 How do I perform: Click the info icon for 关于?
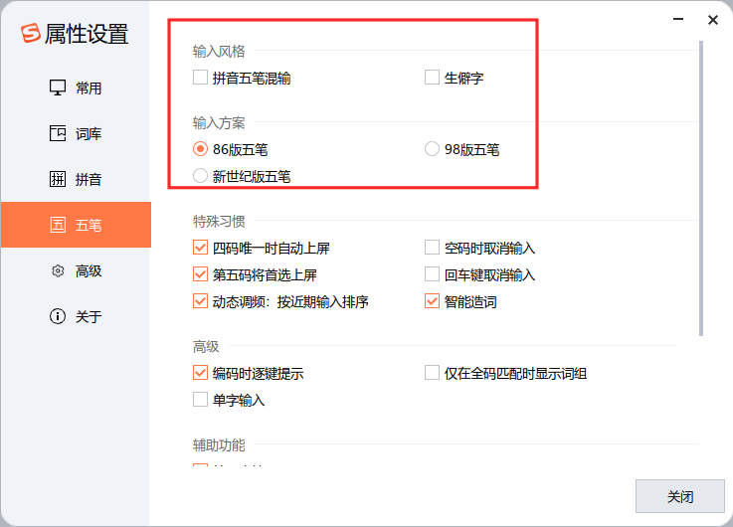tap(58, 316)
